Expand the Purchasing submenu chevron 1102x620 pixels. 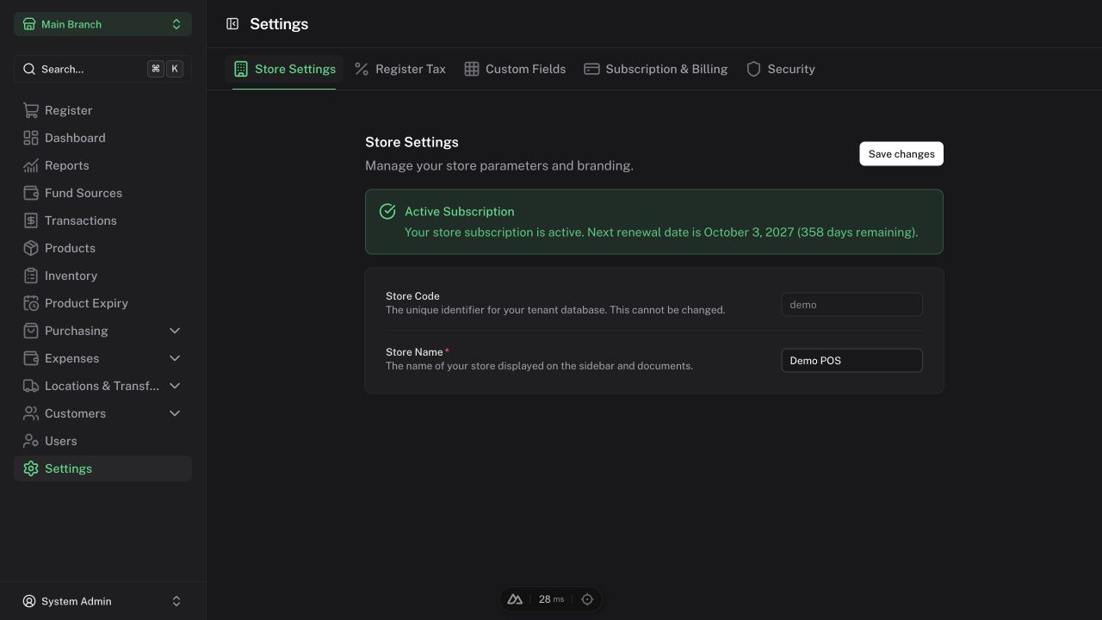pyautogui.click(x=175, y=331)
